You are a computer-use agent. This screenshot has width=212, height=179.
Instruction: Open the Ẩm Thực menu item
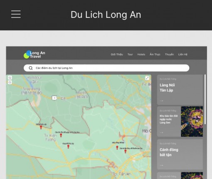pyautogui.click(x=155, y=54)
